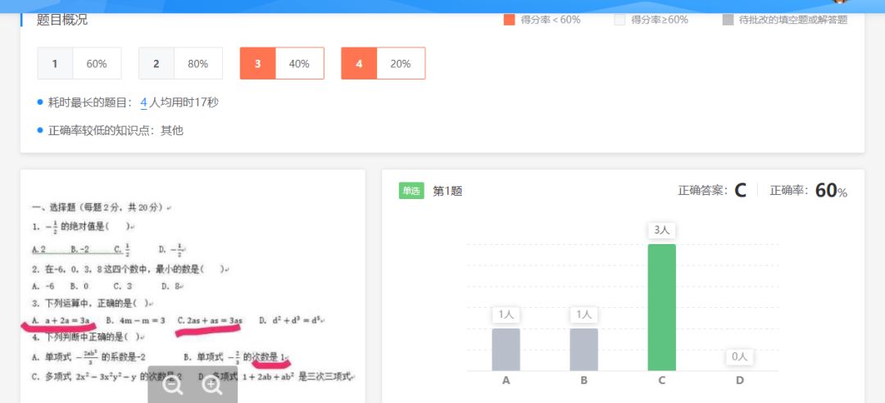Click the 题目概况 section heading

pyautogui.click(x=62, y=20)
